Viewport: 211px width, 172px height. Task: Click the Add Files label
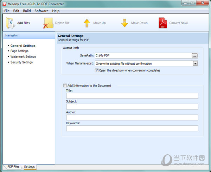coord(24,23)
